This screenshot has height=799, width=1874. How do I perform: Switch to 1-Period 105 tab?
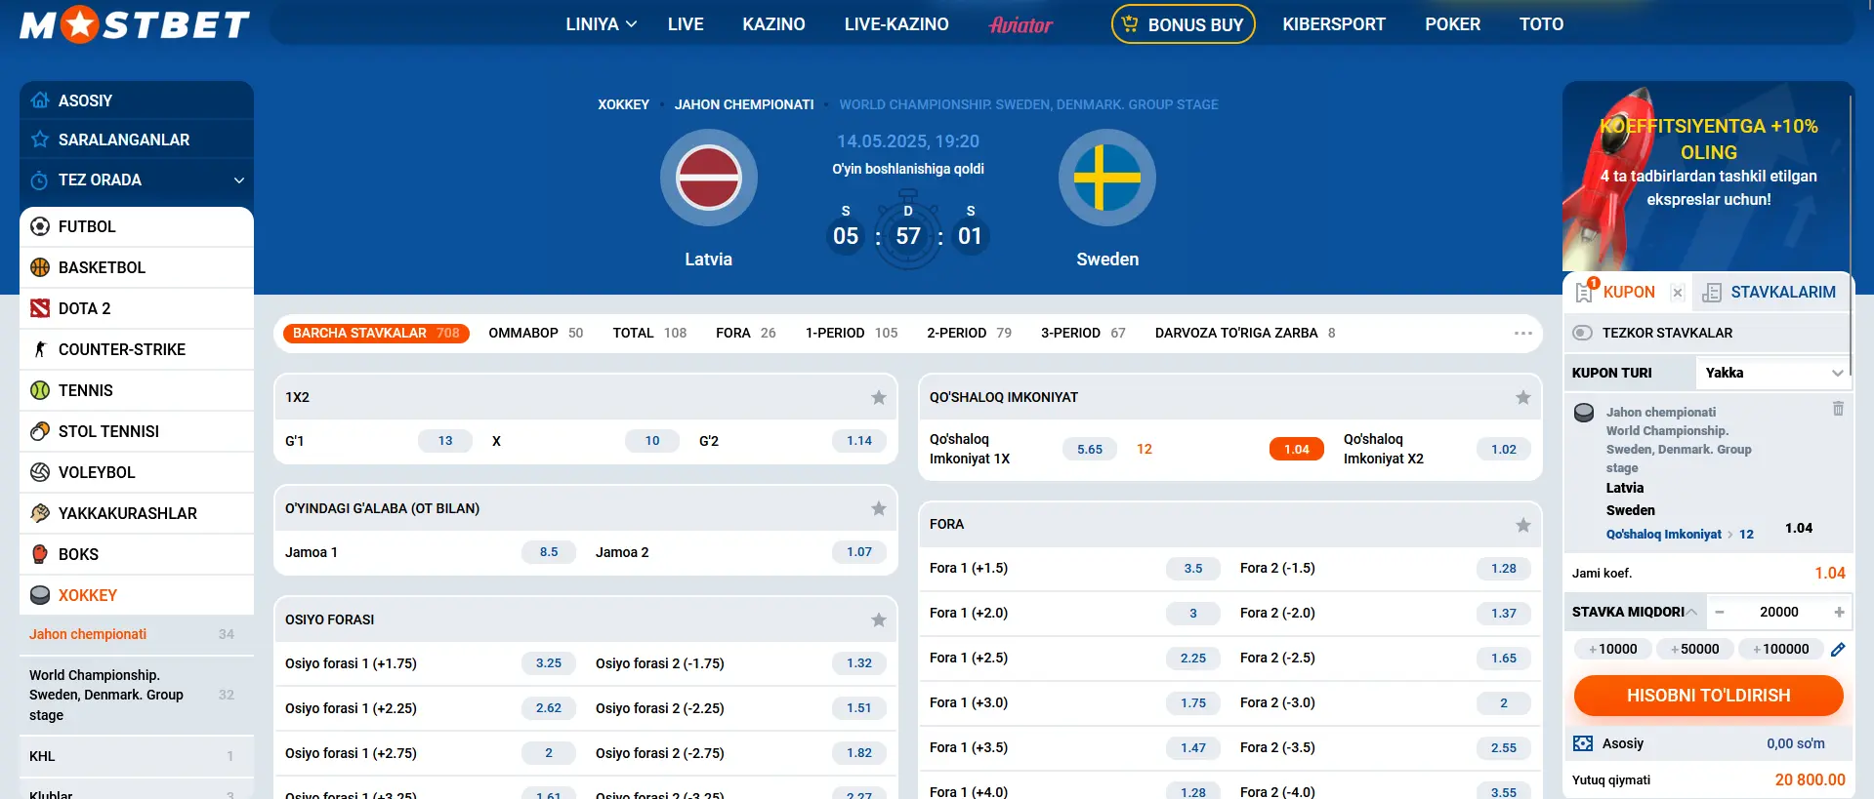[x=852, y=333]
